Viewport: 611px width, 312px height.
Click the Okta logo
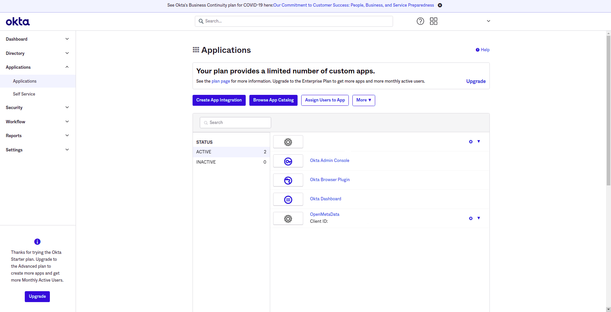point(18,21)
